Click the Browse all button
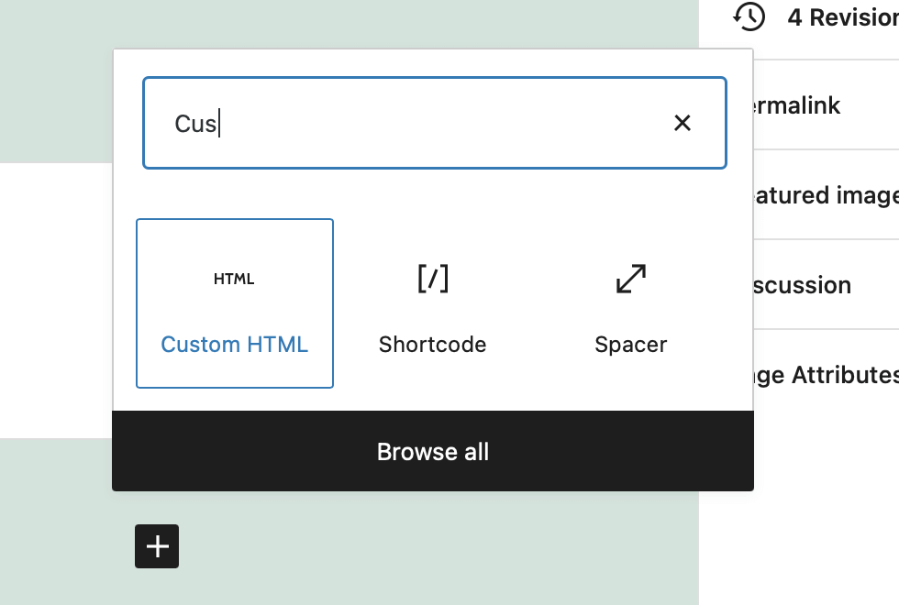The image size is (899, 605). click(x=432, y=451)
